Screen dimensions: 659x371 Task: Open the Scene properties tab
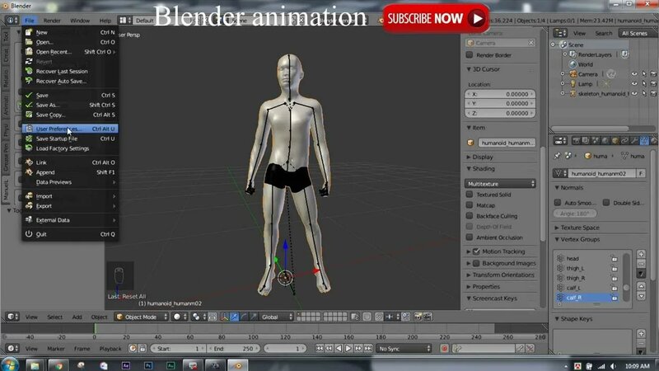pos(596,141)
